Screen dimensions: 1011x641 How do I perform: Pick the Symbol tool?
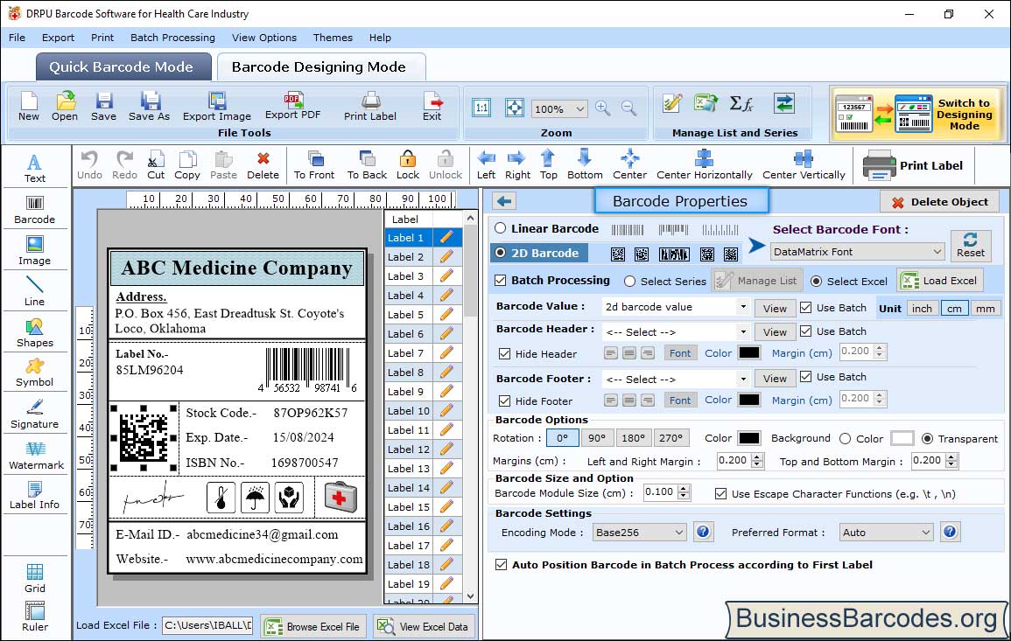(x=35, y=373)
